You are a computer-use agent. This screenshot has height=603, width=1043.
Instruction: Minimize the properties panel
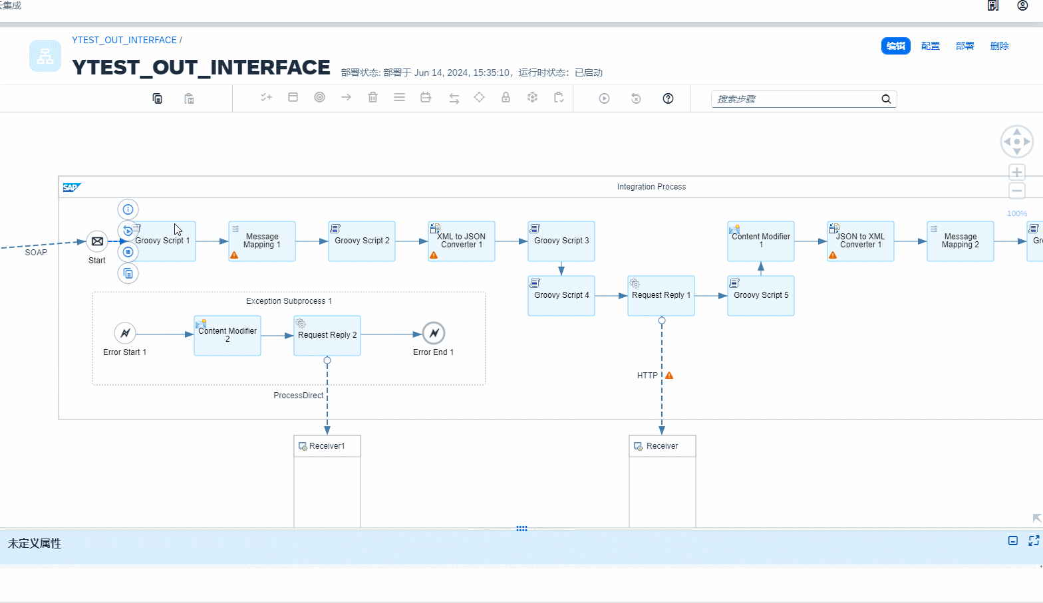(x=1012, y=541)
